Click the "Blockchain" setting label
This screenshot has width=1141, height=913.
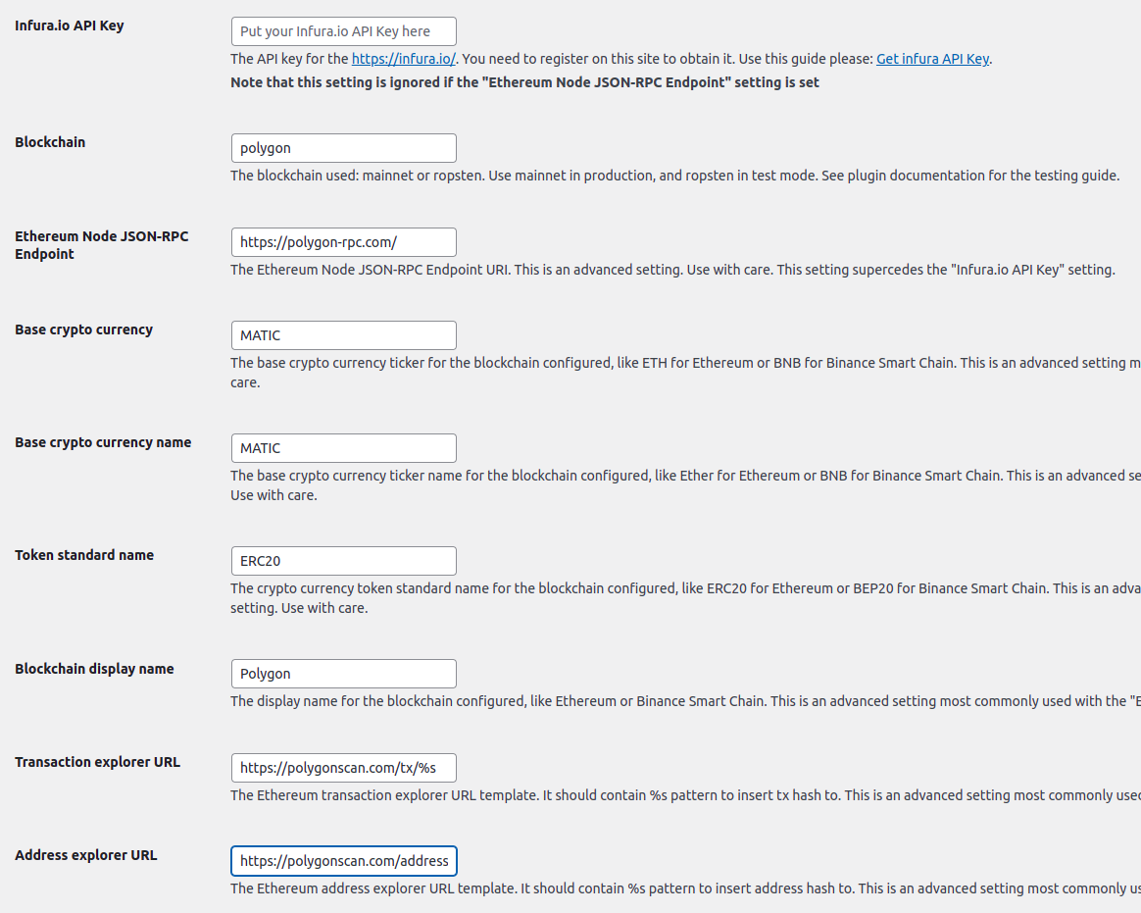(50, 142)
